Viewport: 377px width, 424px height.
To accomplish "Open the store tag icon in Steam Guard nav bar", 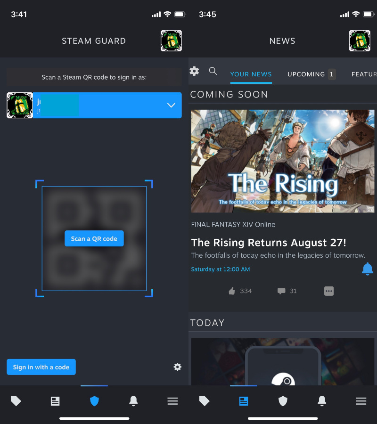I will (x=16, y=401).
